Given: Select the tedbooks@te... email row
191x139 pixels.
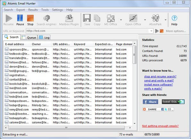Looking at the screenshot, I should (69, 54).
